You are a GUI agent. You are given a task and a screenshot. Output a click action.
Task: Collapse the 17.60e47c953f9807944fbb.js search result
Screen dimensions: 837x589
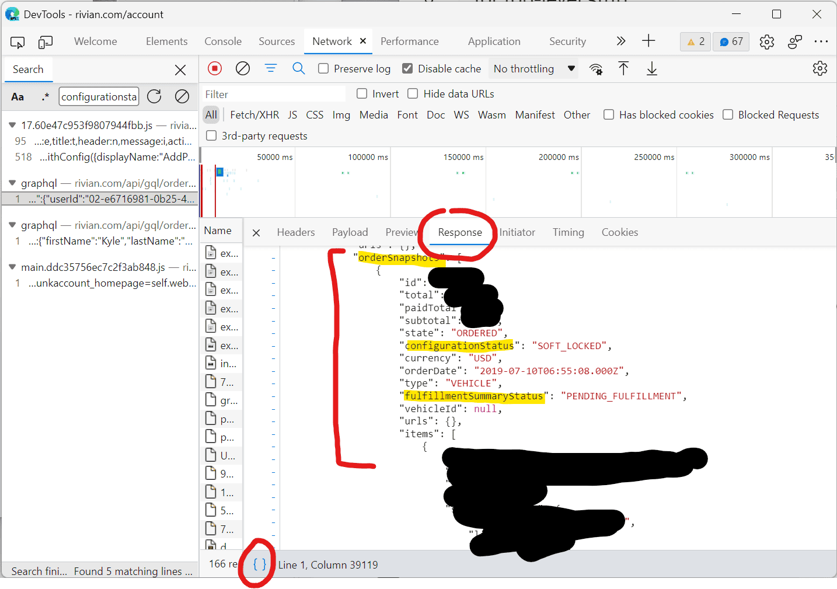(12, 125)
